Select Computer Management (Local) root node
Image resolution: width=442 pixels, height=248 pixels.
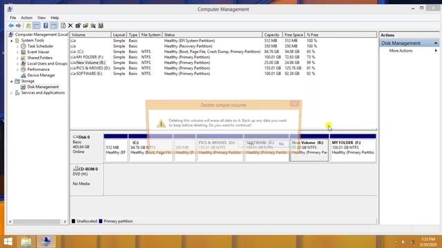pyautogui.click(x=41, y=34)
